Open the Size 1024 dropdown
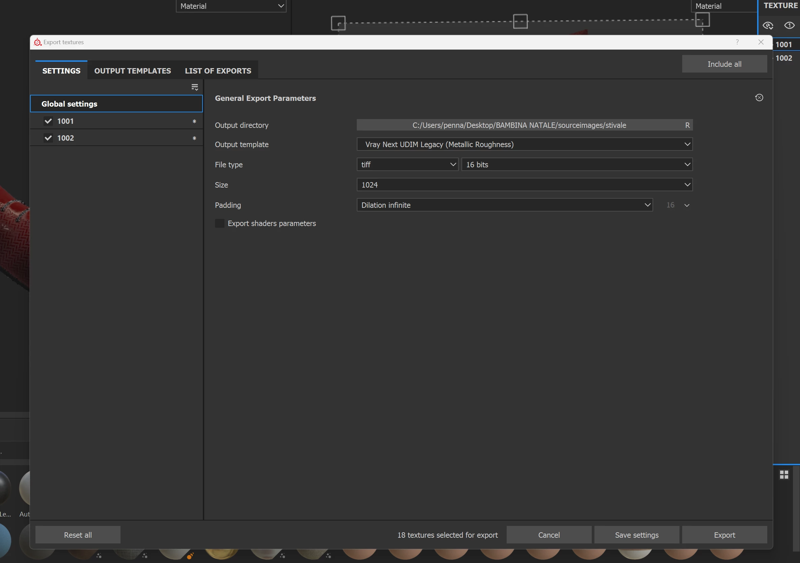This screenshot has width=800, height=563. pos(525,185)
